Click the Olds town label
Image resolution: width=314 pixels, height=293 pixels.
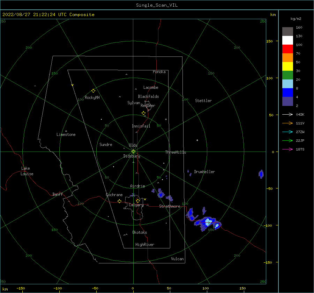133,145
